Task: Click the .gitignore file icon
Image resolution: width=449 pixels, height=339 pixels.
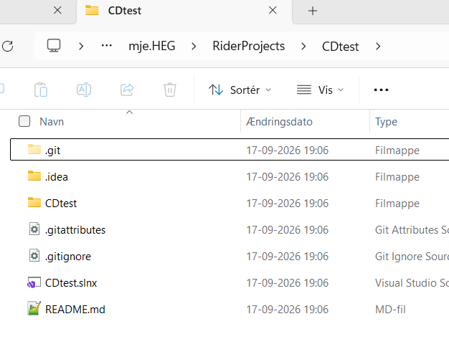Action: (34, 256)
